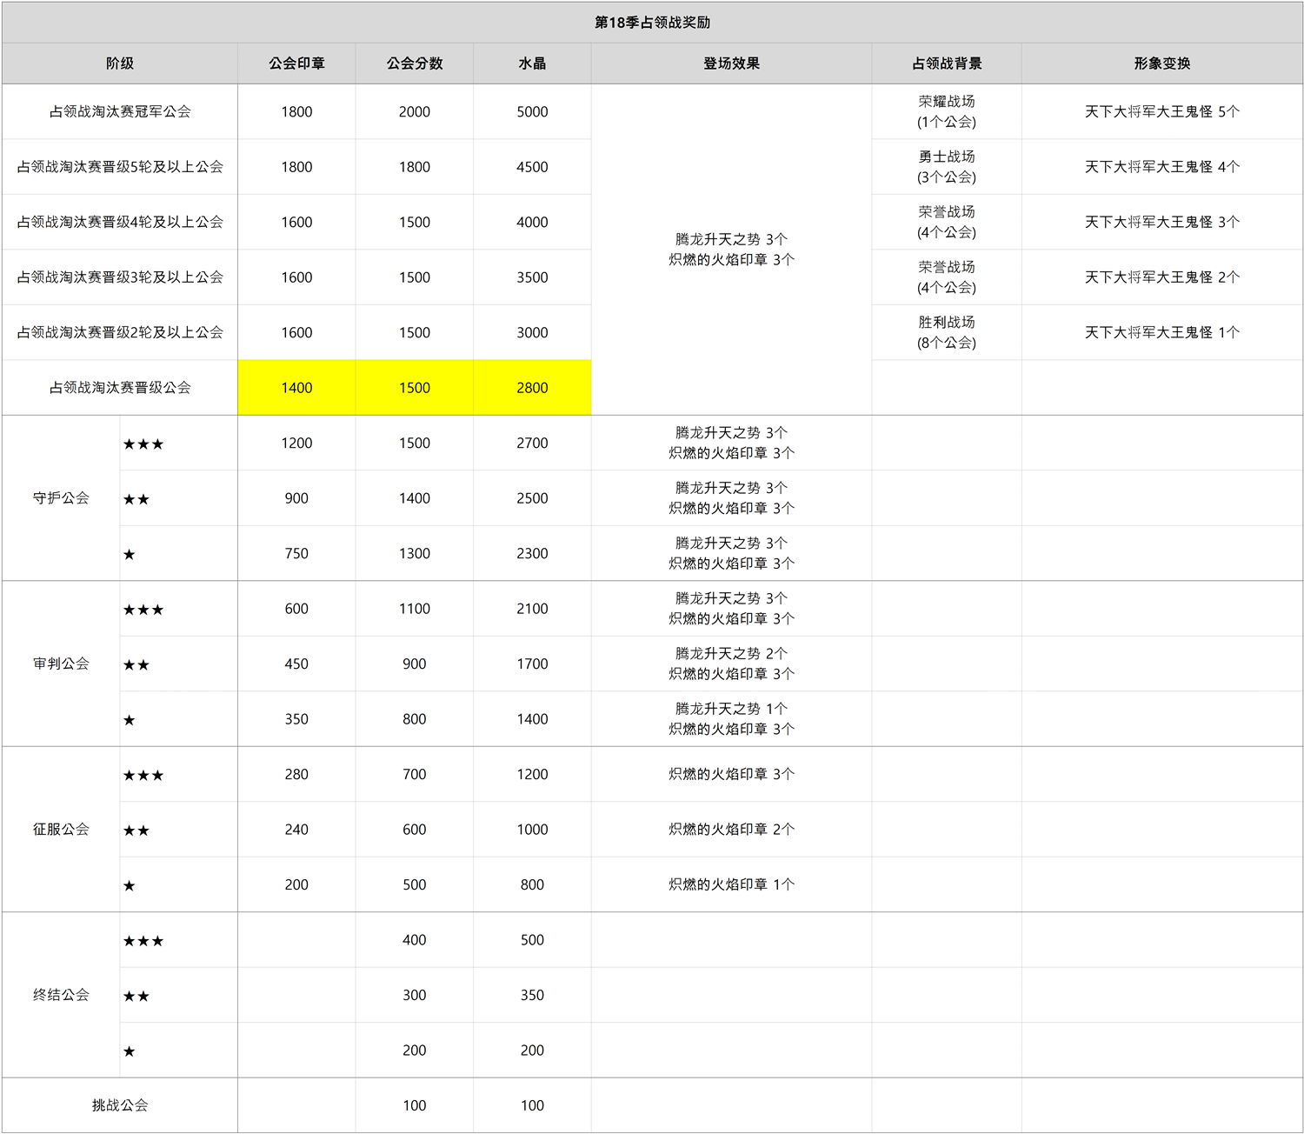
Task: Select the 水晶 column header
Action: [x=532, y=63]
